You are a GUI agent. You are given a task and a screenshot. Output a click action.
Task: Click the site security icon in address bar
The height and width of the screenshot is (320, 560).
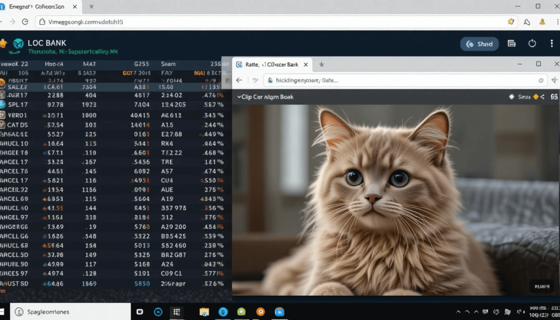click(41, 22)
